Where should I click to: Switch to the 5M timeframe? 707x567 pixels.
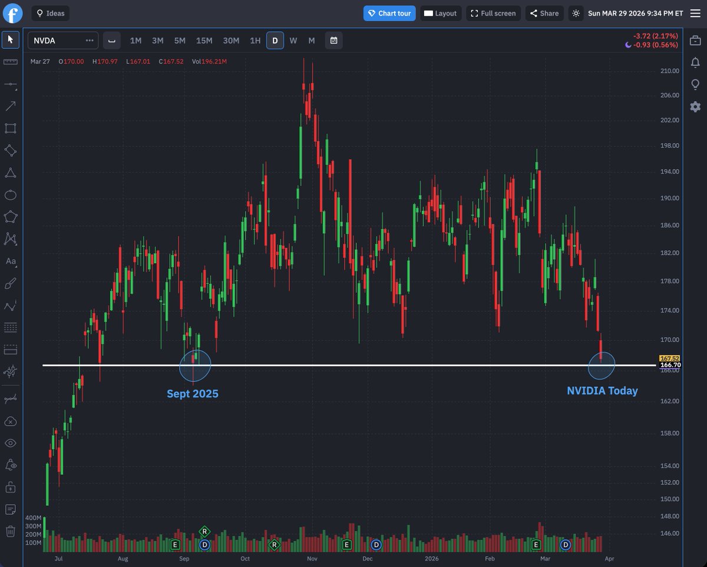point(180,41)
